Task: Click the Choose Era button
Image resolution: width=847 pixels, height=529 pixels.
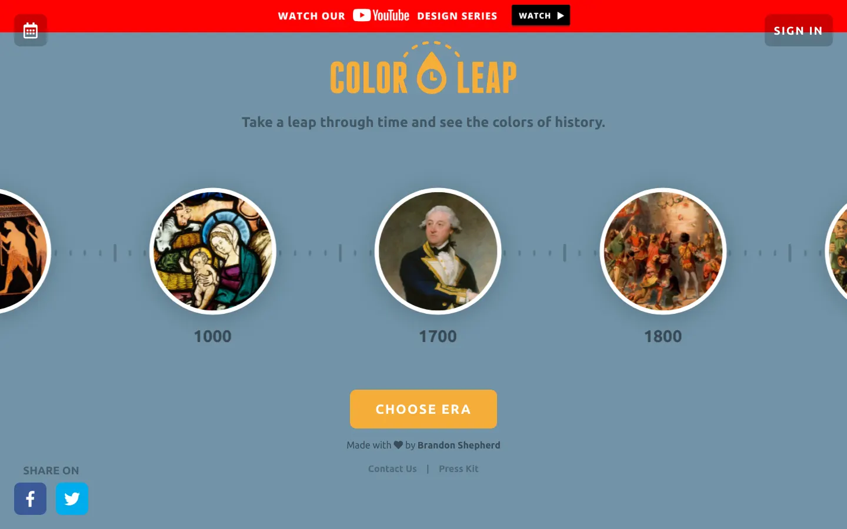Action: coord(423,409)
